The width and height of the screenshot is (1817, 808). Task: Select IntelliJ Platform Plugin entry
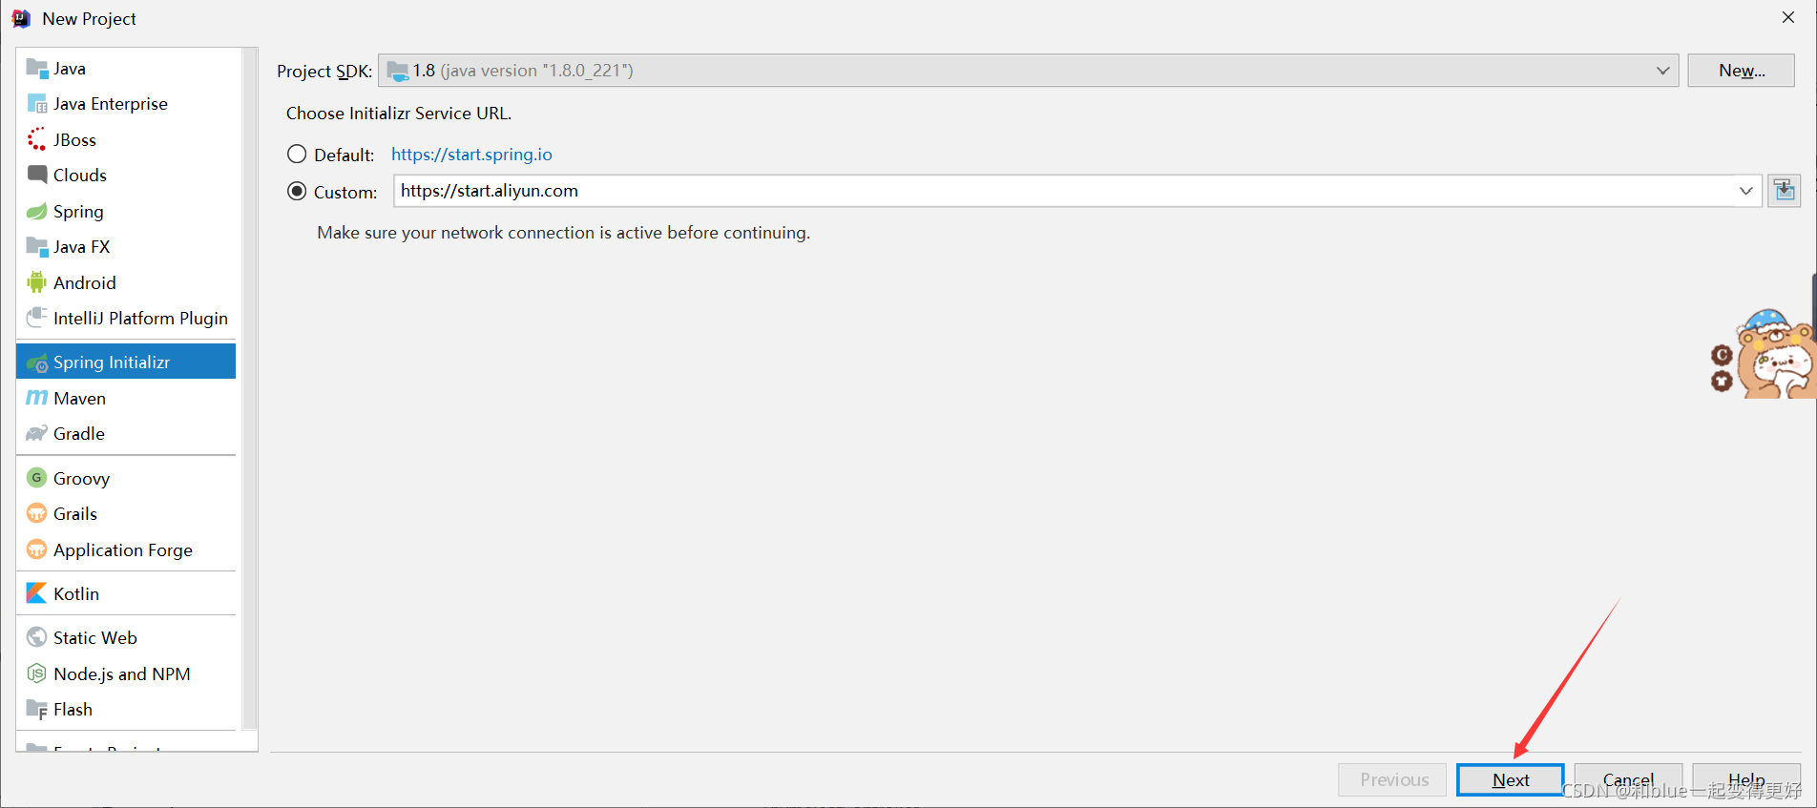coord(126,319)
